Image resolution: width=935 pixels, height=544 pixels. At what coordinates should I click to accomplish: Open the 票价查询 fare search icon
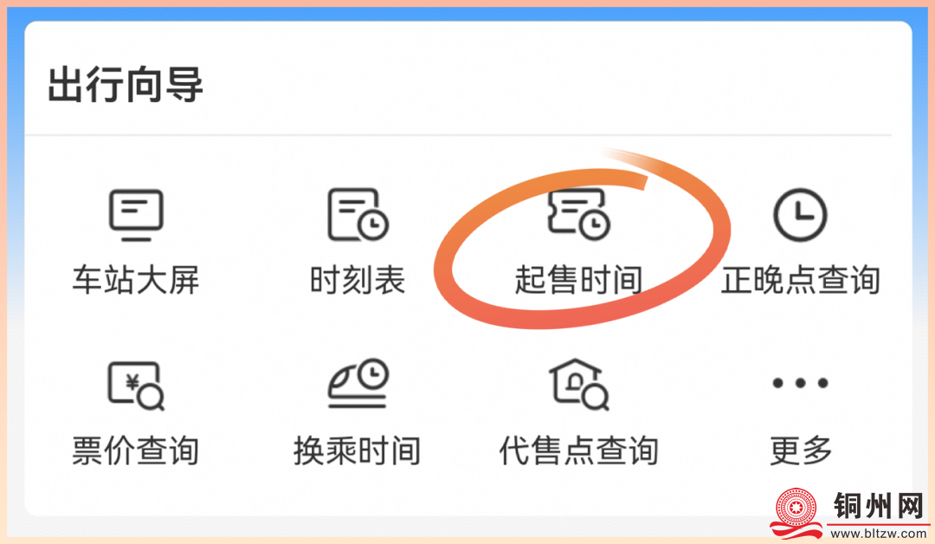click(136, 385)
